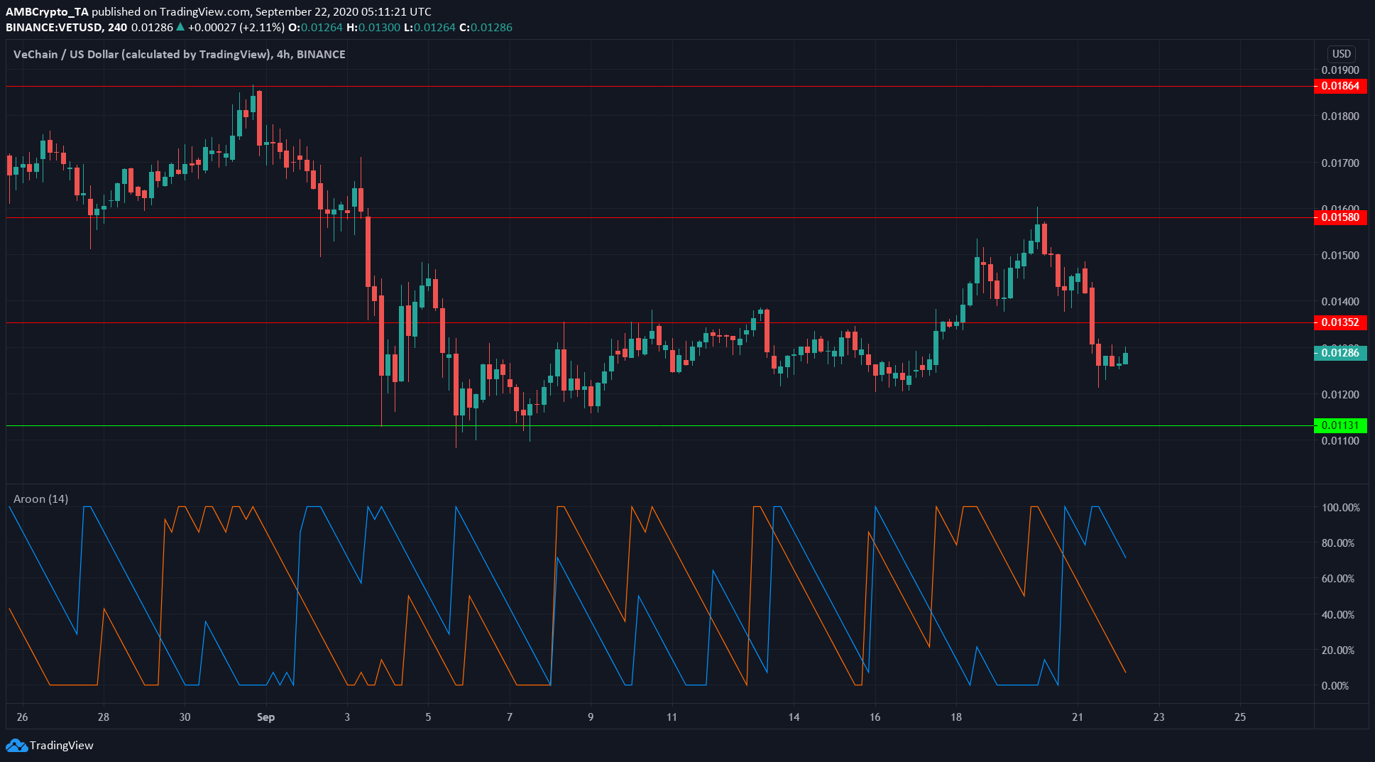Click the Aroon (14) indicator title

tap(41, 499)
